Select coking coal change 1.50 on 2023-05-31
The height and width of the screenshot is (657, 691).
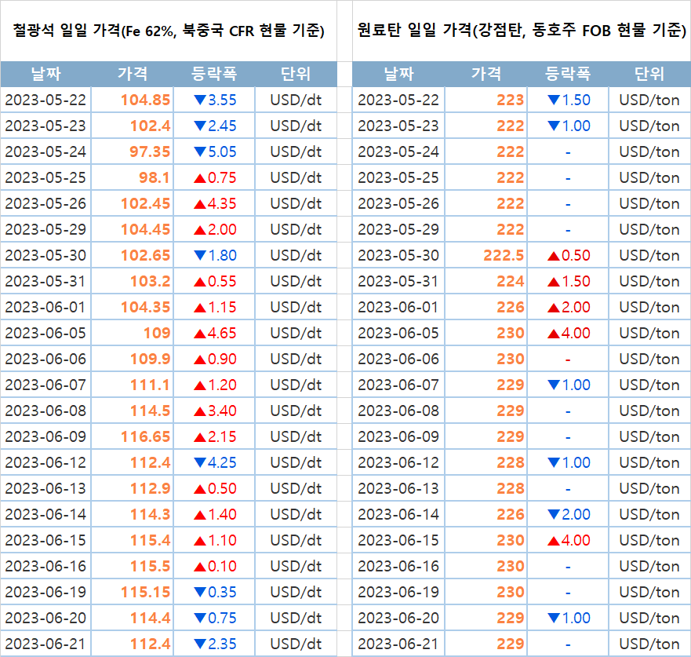(569, 281)
